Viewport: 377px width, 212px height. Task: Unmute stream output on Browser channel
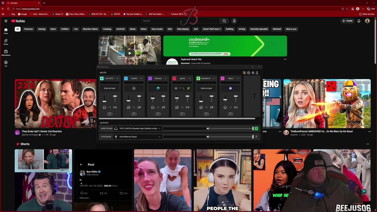[x=163, y=107]
